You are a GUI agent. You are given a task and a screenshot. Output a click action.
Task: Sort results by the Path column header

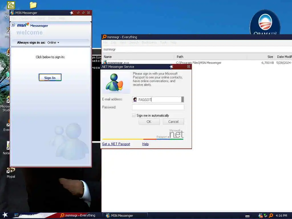pos(210,57)
